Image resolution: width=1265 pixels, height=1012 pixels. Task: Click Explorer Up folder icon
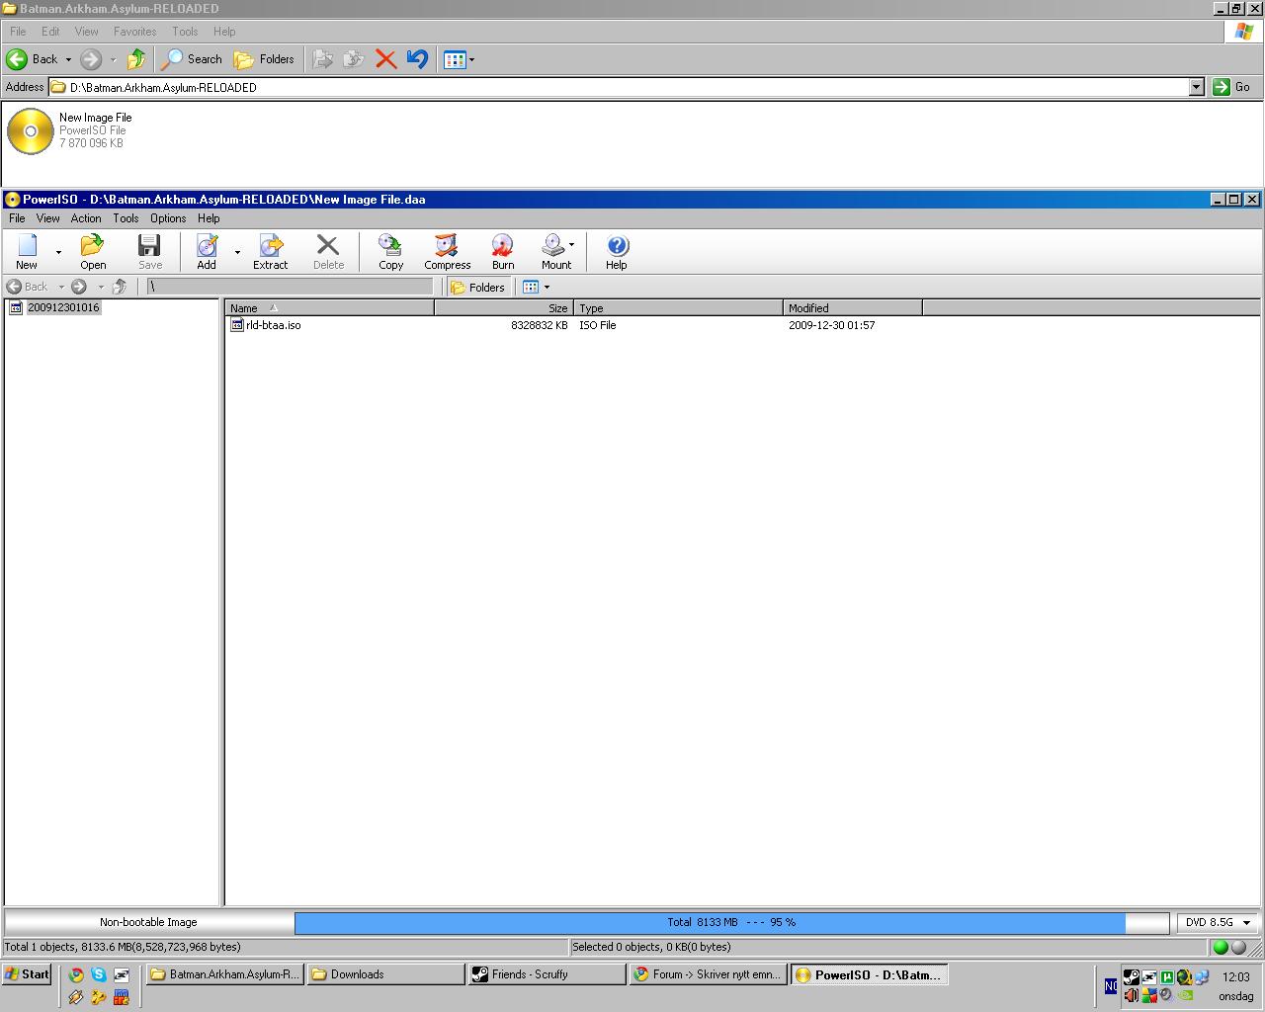136,59
